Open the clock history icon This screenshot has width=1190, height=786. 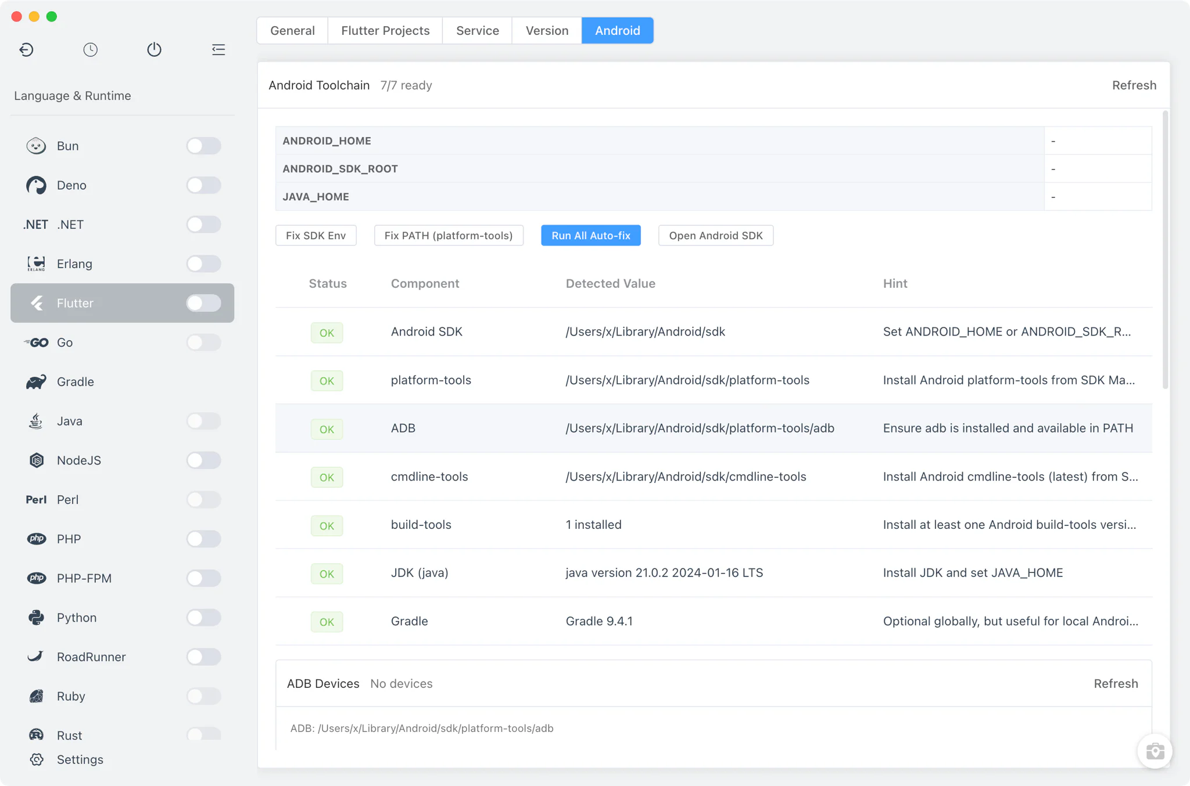[x=90, y=50]
